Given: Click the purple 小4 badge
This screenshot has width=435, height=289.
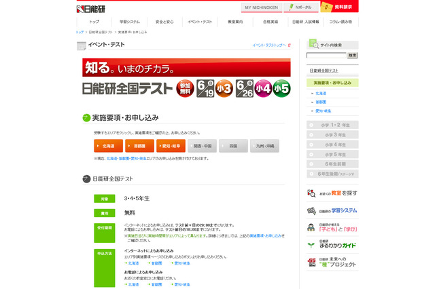Looking at the screenshot, I should tap(263, 89).
